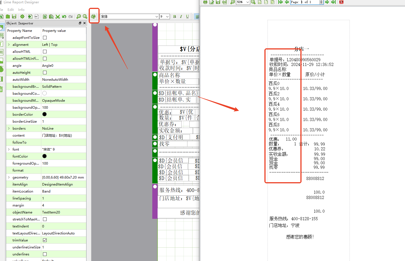
Task: Enable the adaptFontToSize checkbox
Action: (45, 37)
